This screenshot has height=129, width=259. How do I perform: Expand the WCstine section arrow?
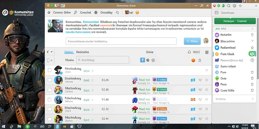point(253,99)
